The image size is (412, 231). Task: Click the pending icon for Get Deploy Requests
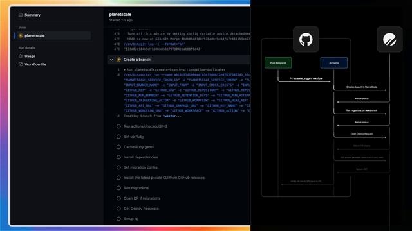(118, 209)
